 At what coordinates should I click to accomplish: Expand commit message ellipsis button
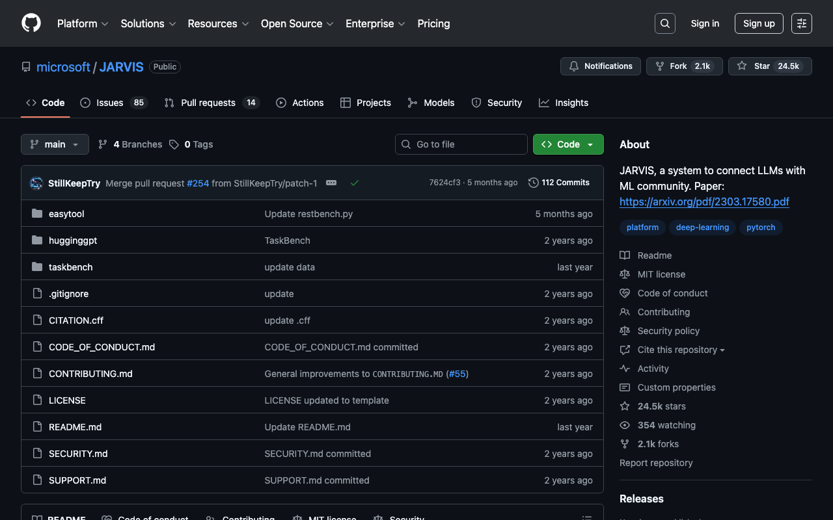tap(331, 183)
